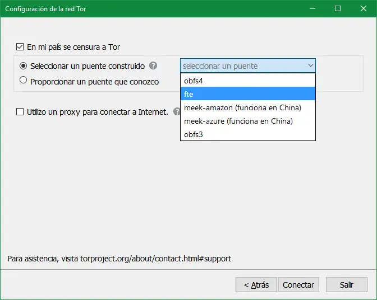Close the Tor network configuration window
Screen dimensions: 377x300
pyautogui.click(x=364, y=8)
